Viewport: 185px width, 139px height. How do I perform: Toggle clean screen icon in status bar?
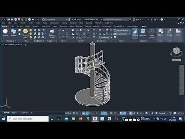[x=179, y=113]
